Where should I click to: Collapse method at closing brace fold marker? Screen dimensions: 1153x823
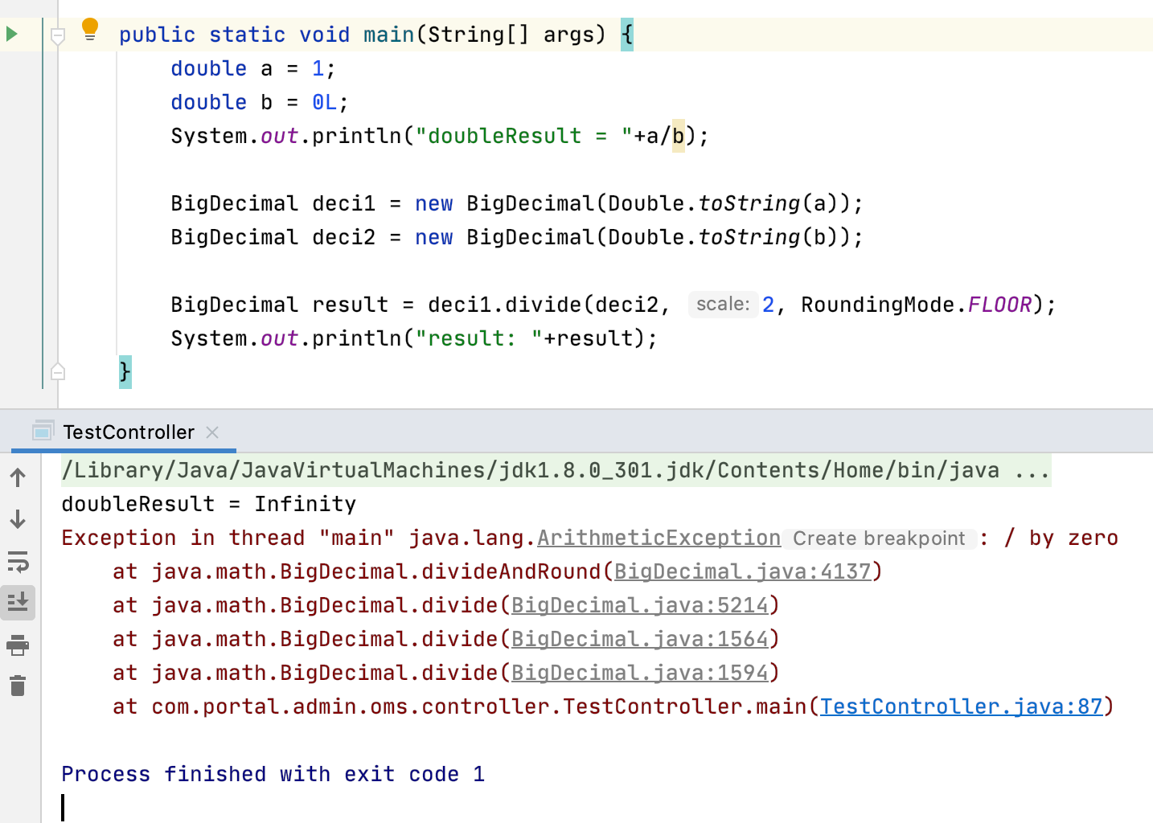(x=58, y=371)
